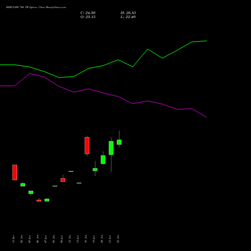
Task: Click the 31 Dec date label
Action: coord(14,239)
